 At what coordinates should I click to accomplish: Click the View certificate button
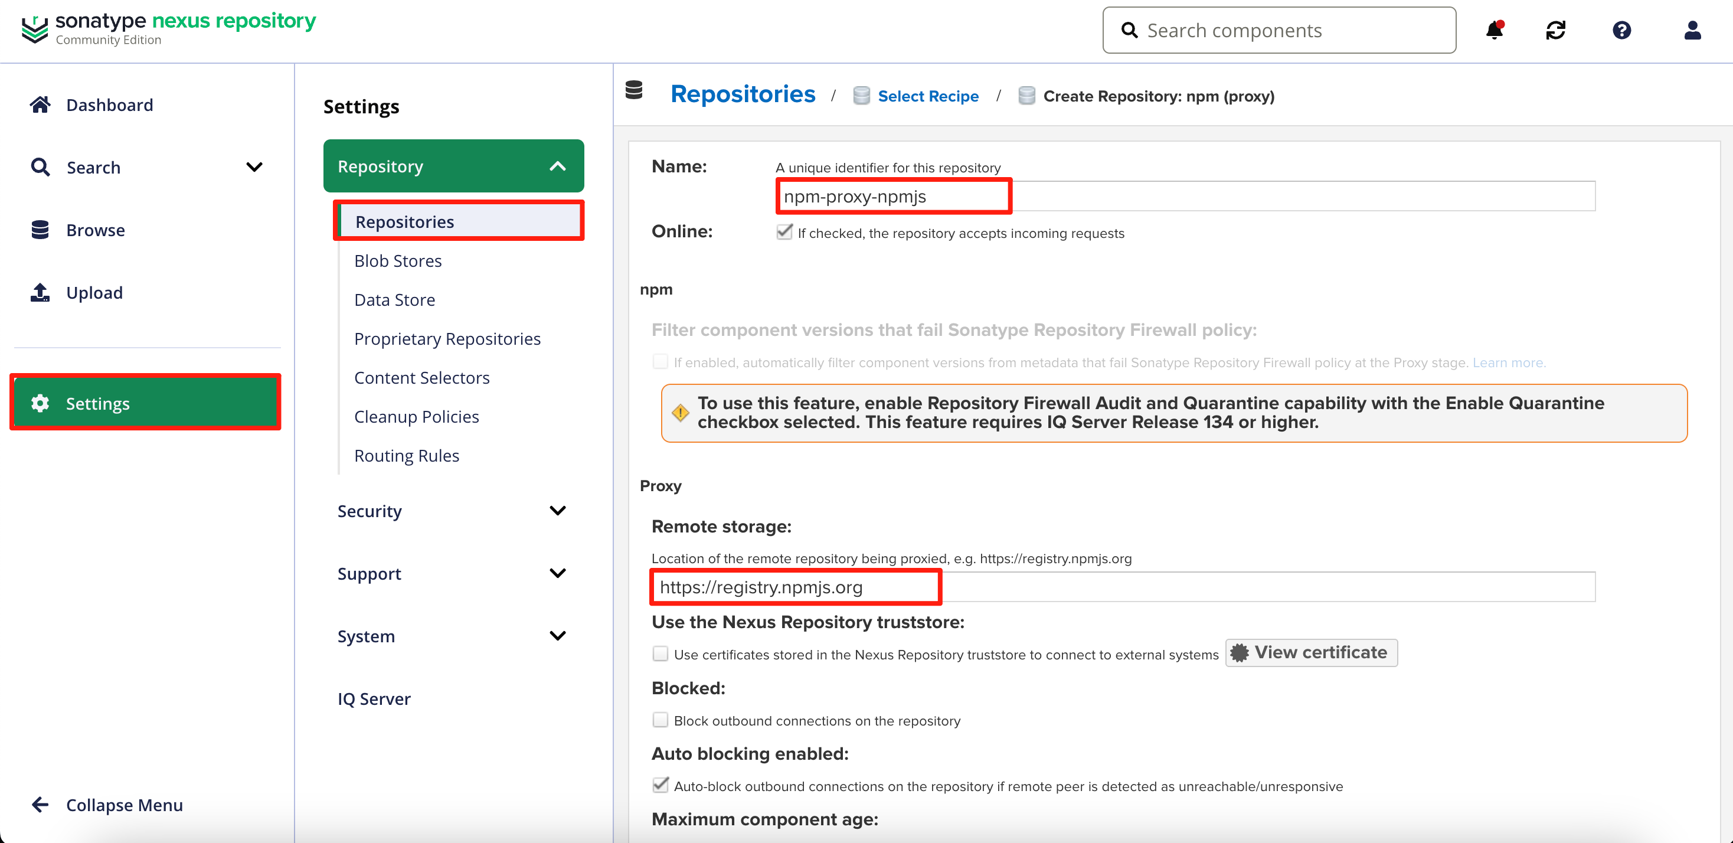1310,652
